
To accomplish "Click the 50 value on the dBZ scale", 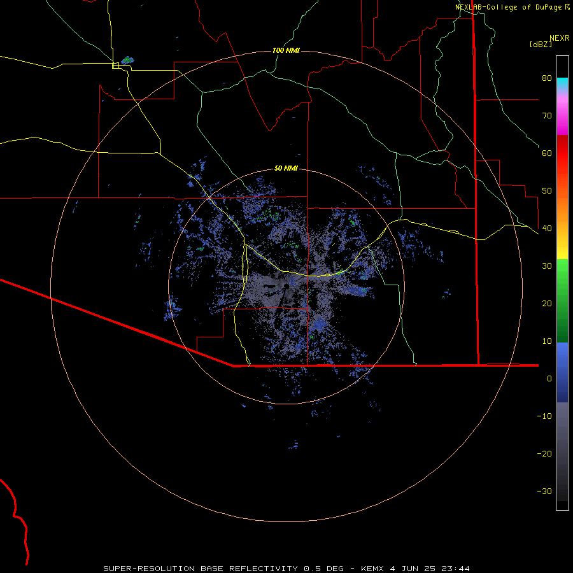I will [547, 191].
